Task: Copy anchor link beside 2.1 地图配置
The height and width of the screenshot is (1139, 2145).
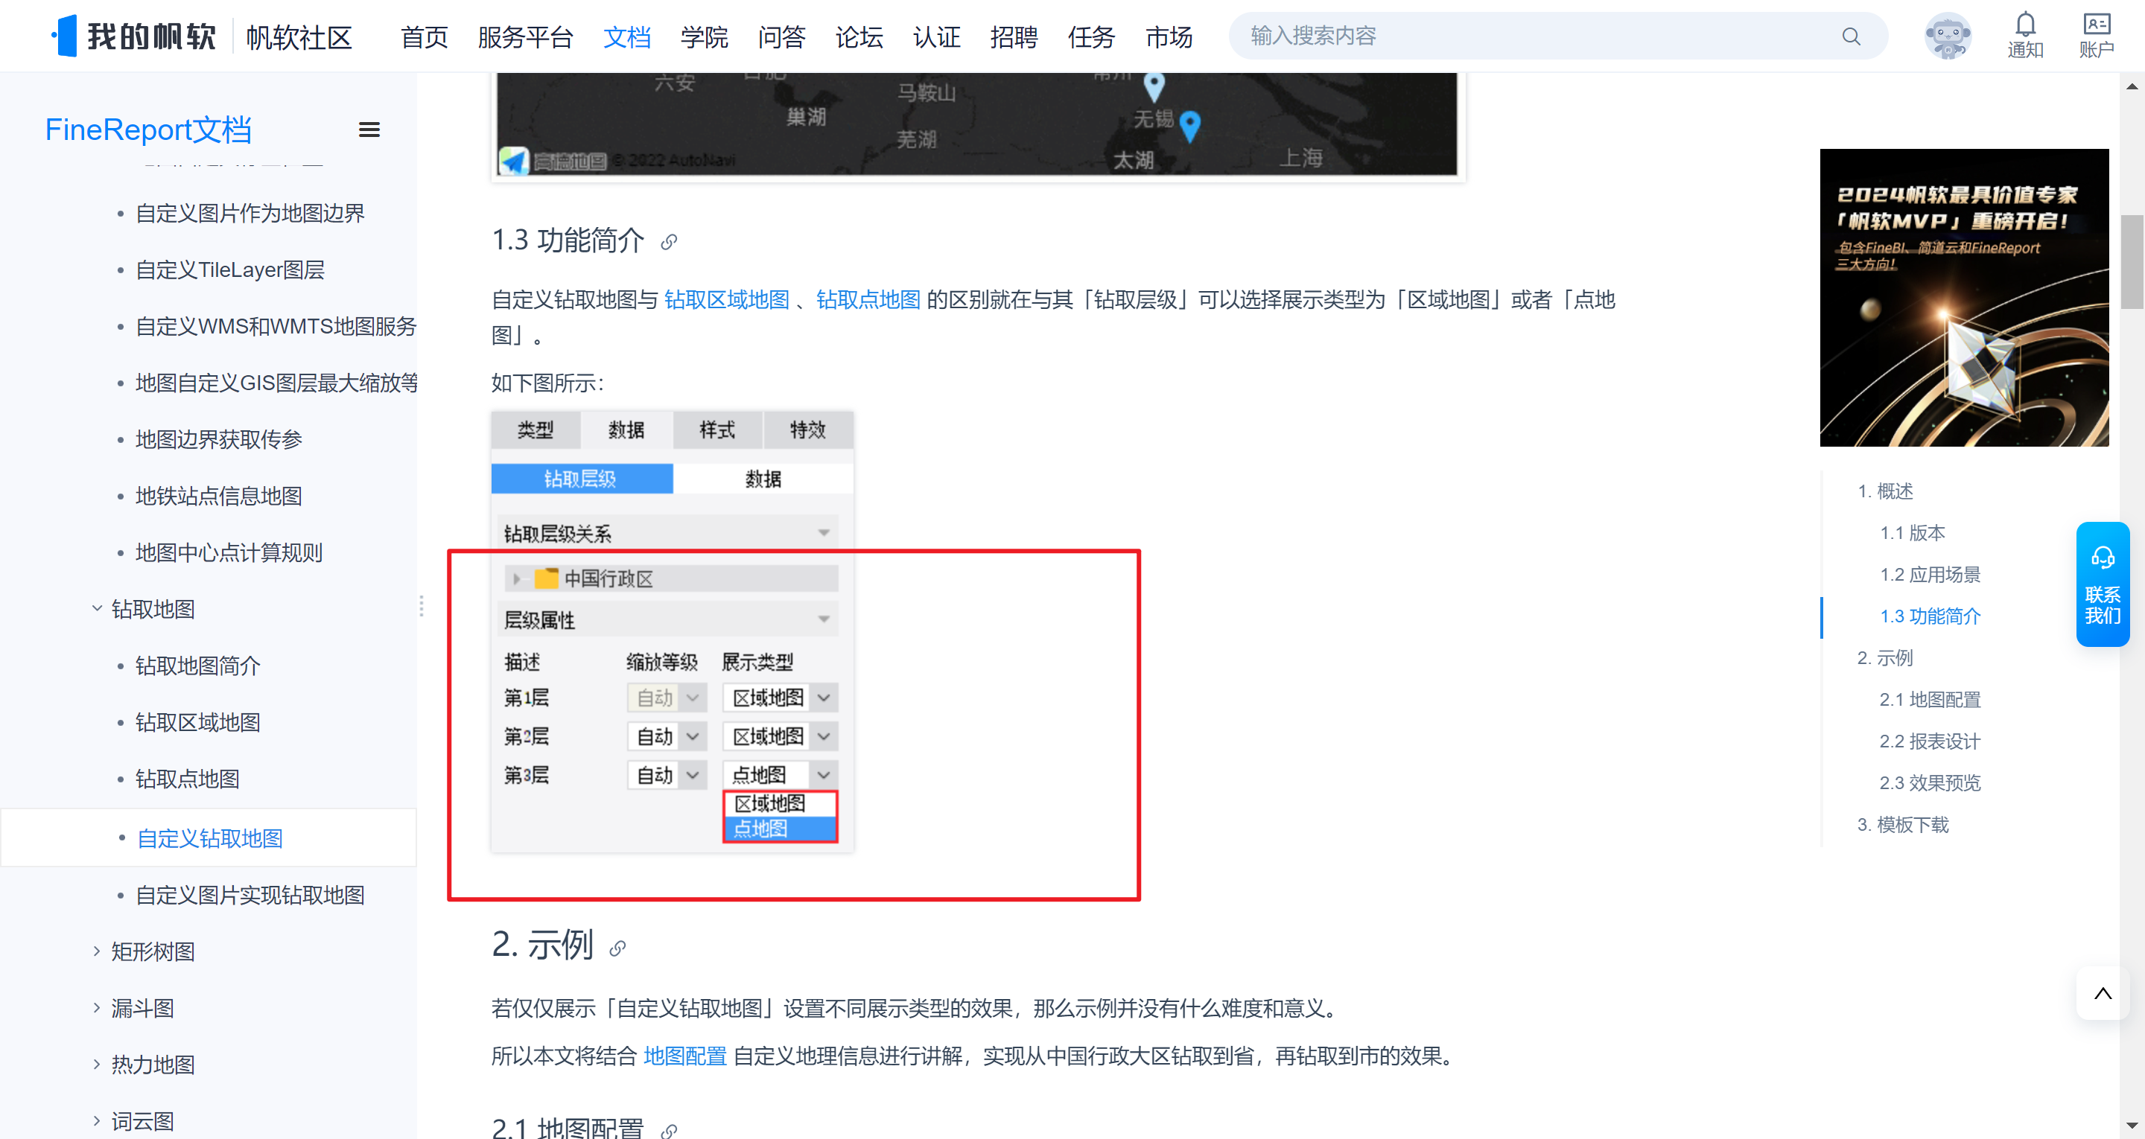Action: 669,1130
